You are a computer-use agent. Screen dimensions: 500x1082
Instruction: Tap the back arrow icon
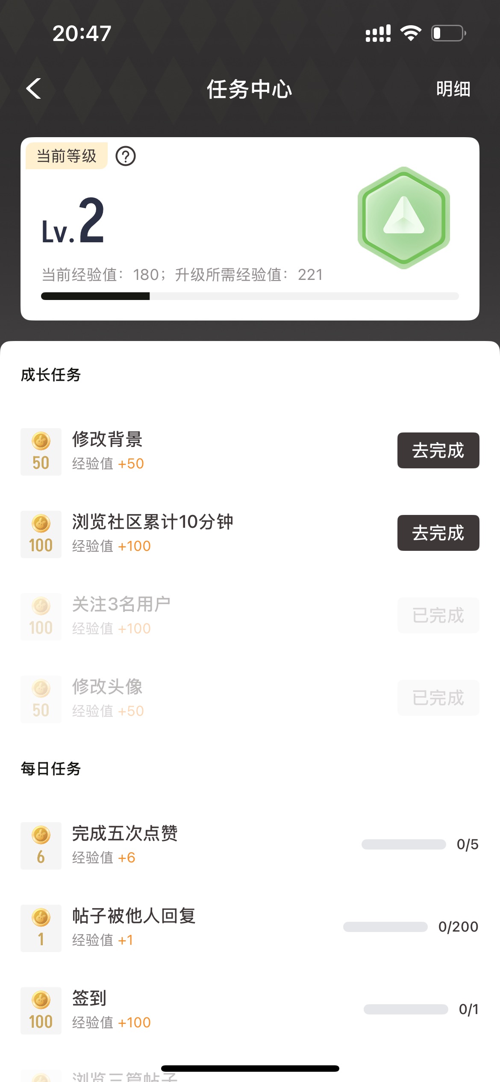coord(34,89)
